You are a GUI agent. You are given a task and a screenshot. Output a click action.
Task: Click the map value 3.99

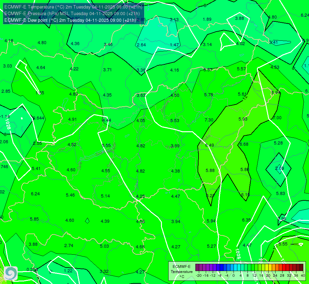[x=175, y=146]
